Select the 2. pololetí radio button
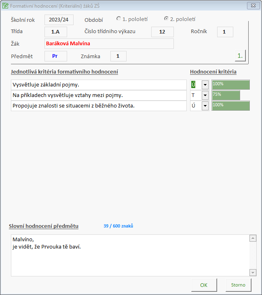Image resolution: width=262 pixels, height=295 pixels. tap(166, 19)
